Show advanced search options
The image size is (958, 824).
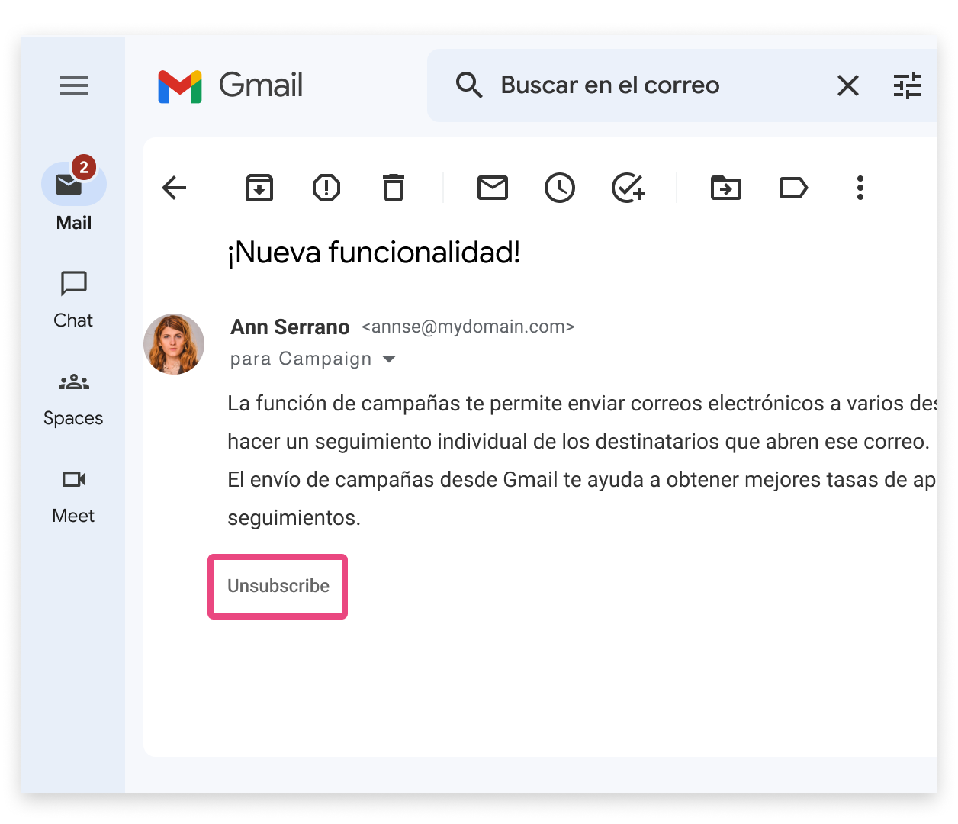point(908,85)
